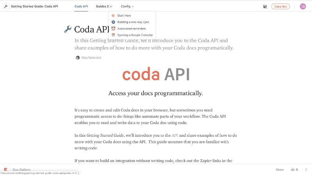Viewport: 312px width, 175px height.
Task: Open Oleg Vaskevich author name
Action: (91, 58)
